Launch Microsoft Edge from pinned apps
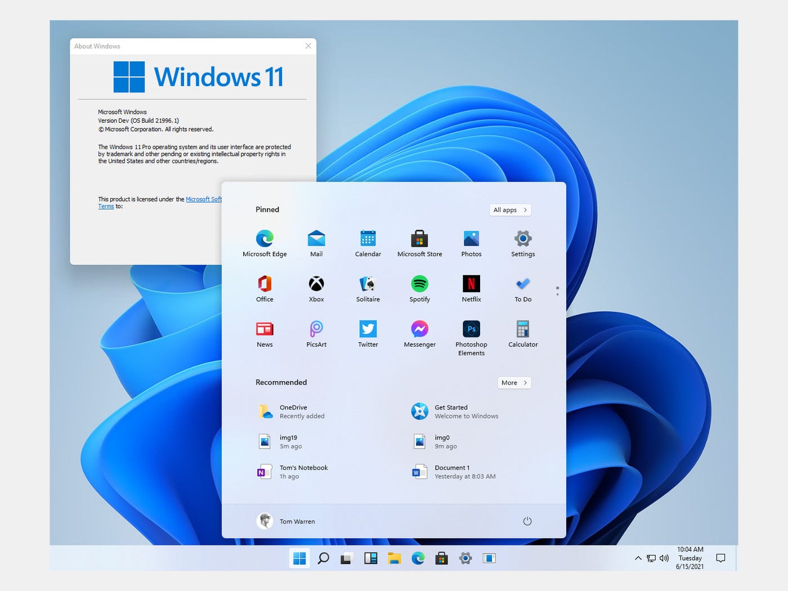Image resolution: width=788 pixels, height=591 pixels. (x=265, y=239)
